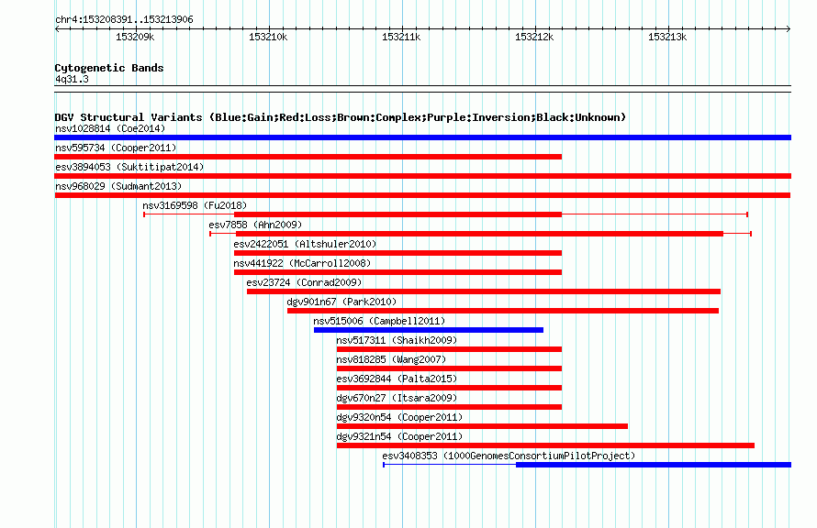Viewport: 817px width, 528px height.
Task: Click the nsv441922 (McCarroll2008) variant label
Action: pos(302,263)
